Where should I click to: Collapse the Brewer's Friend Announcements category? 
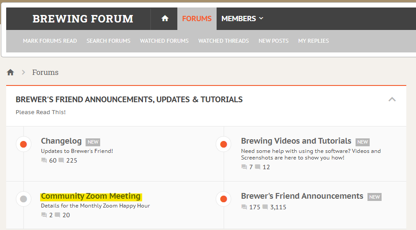pos(392,100)
